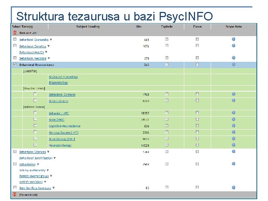Open scope note for Cognitive Neuroscience
Screen dimensions: 268x201
pos(233,126)
